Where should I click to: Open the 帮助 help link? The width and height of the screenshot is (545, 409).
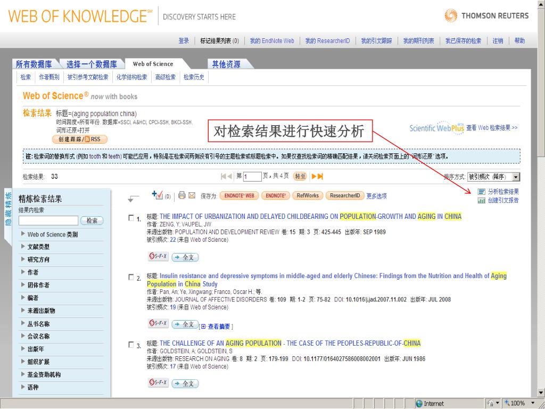pyautogui.click(x=519, y=40)
